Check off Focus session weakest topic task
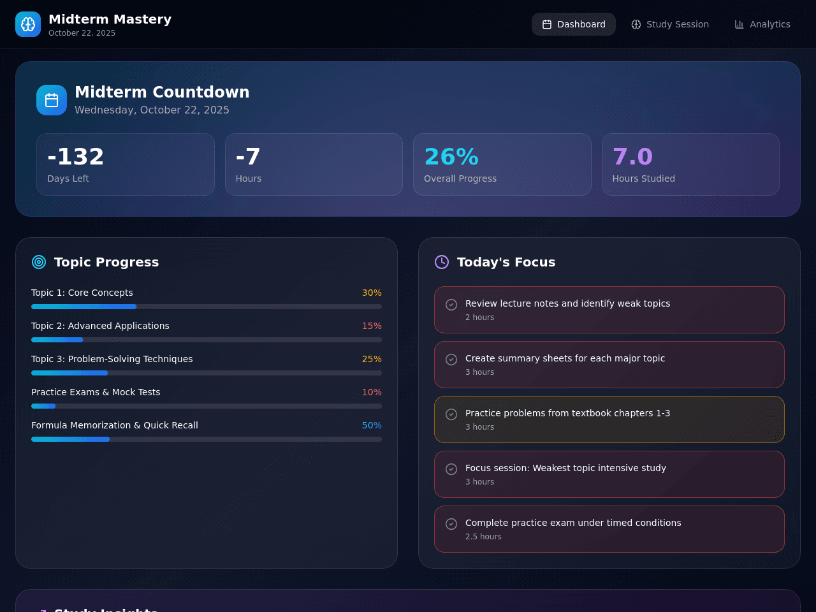Screen dimensions: 816x612 tap(451, 469)
